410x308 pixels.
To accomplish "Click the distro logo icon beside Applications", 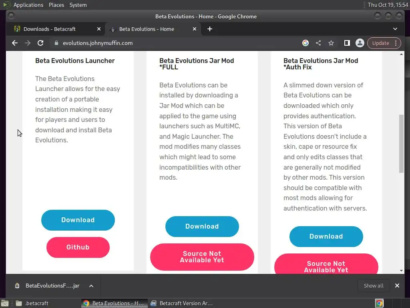I will point(6,5).
